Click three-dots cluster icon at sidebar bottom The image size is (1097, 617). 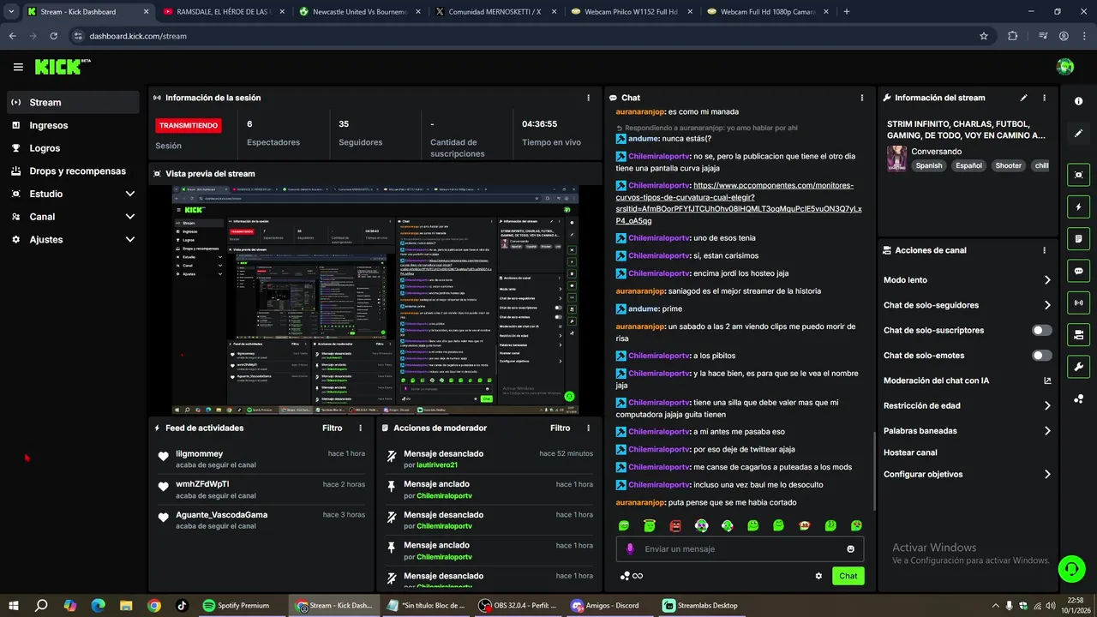click(1078, 398)
